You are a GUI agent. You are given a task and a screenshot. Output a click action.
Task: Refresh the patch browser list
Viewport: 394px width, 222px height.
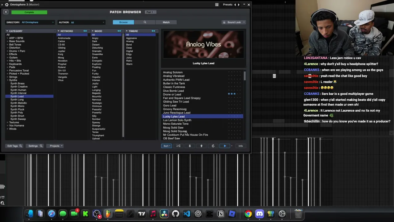213,146
